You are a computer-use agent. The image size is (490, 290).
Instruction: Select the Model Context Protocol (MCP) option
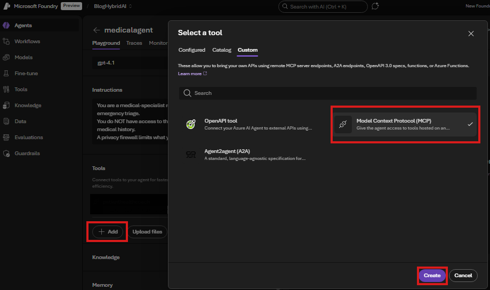tap(405, 124)
